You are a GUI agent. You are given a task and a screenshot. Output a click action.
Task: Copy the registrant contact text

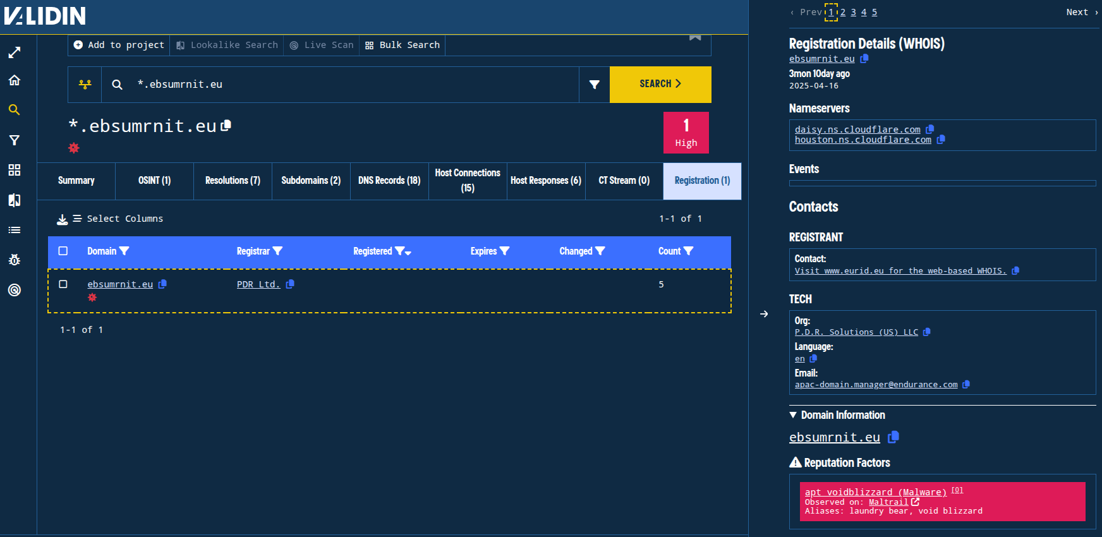click(x=1015, y=270)
